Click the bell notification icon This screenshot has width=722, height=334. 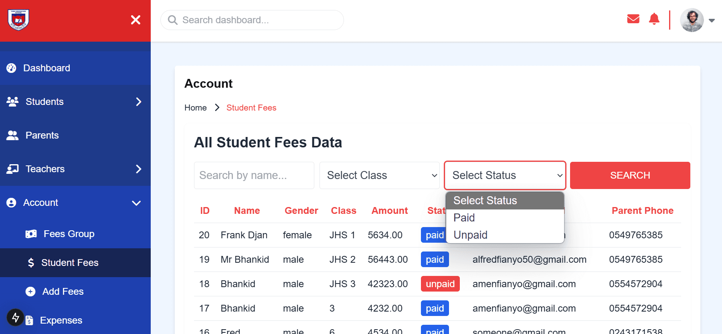[654, 19]
